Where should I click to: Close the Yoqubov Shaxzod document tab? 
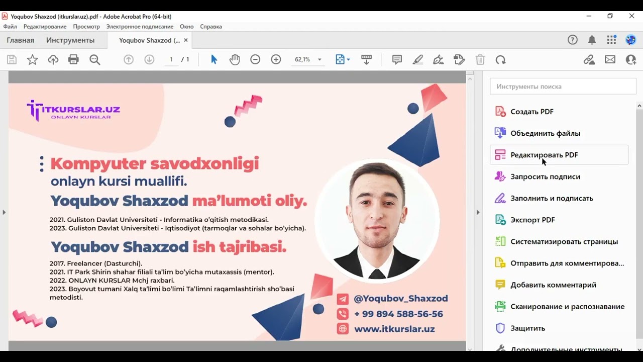pyautogui.click(x=186, y=40)
